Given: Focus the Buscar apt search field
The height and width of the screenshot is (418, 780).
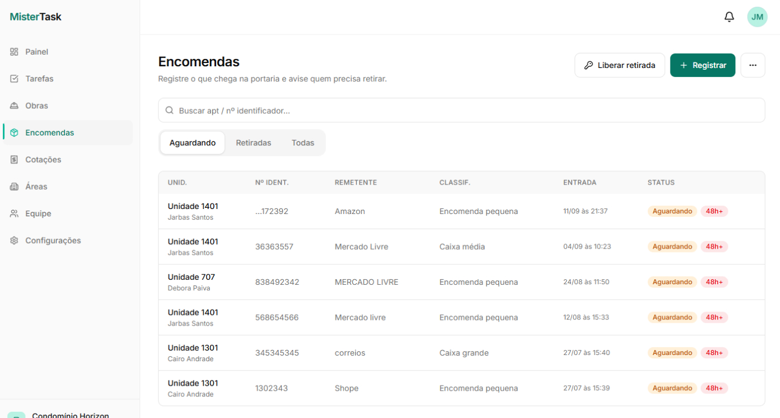Looking at the screenshot, I should pyautogui.click(x=461, y=110).
